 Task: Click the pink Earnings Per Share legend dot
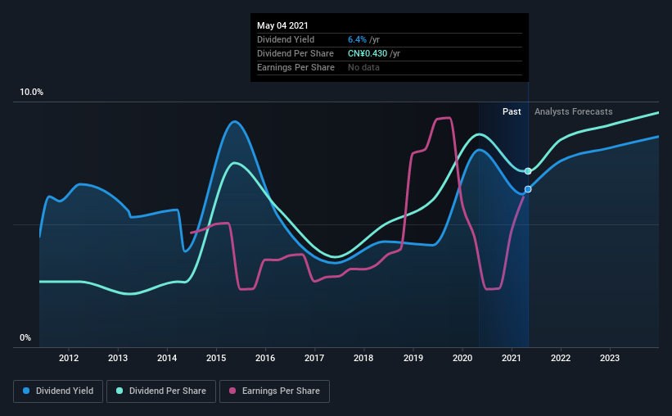coord(232,391)
